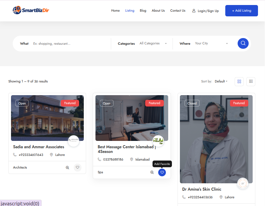This screenshot has width=265, height=206.
Task: Click location pin beside Sadia and Ammar's Lahore
Action: 51,155
